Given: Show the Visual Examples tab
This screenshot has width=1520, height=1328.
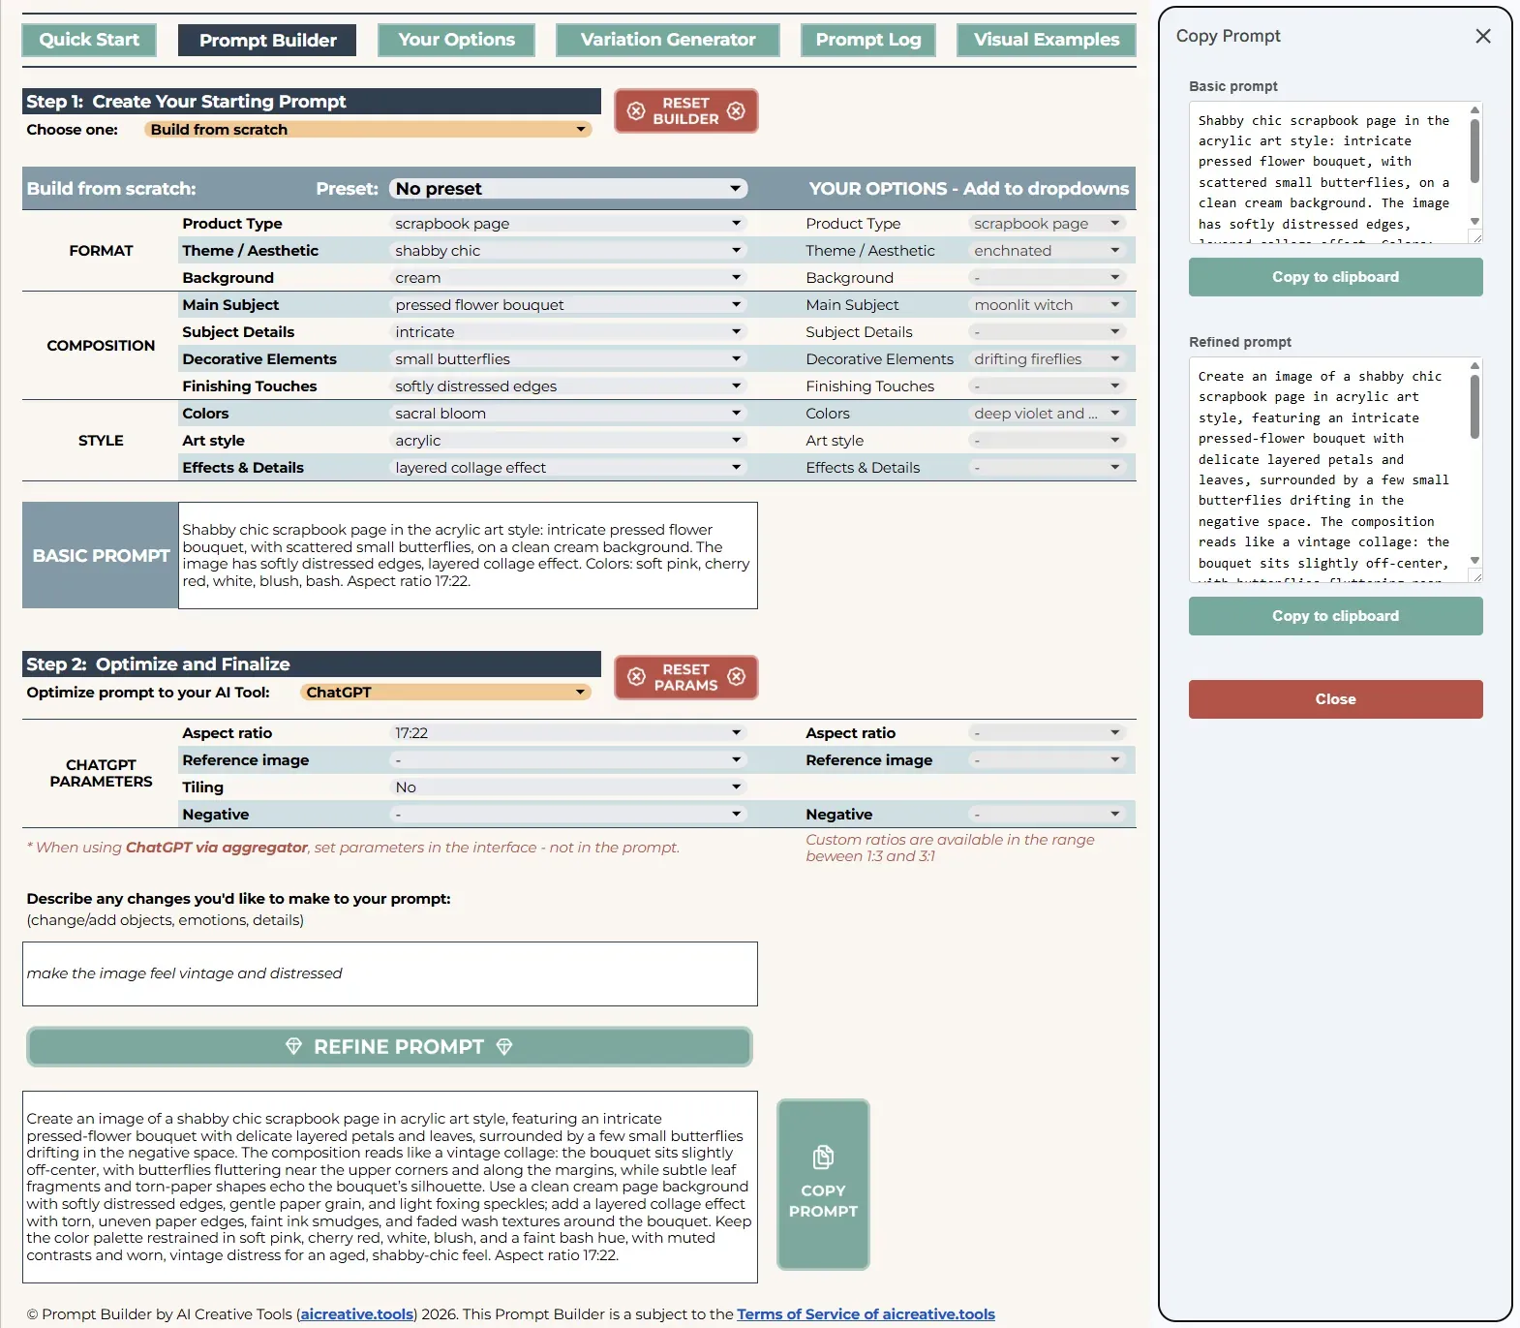Looking at the screenshot, I should tap(1047, 40).
